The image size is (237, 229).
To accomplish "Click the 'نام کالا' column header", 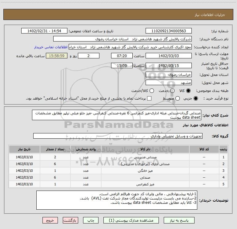I will [148, 149].
